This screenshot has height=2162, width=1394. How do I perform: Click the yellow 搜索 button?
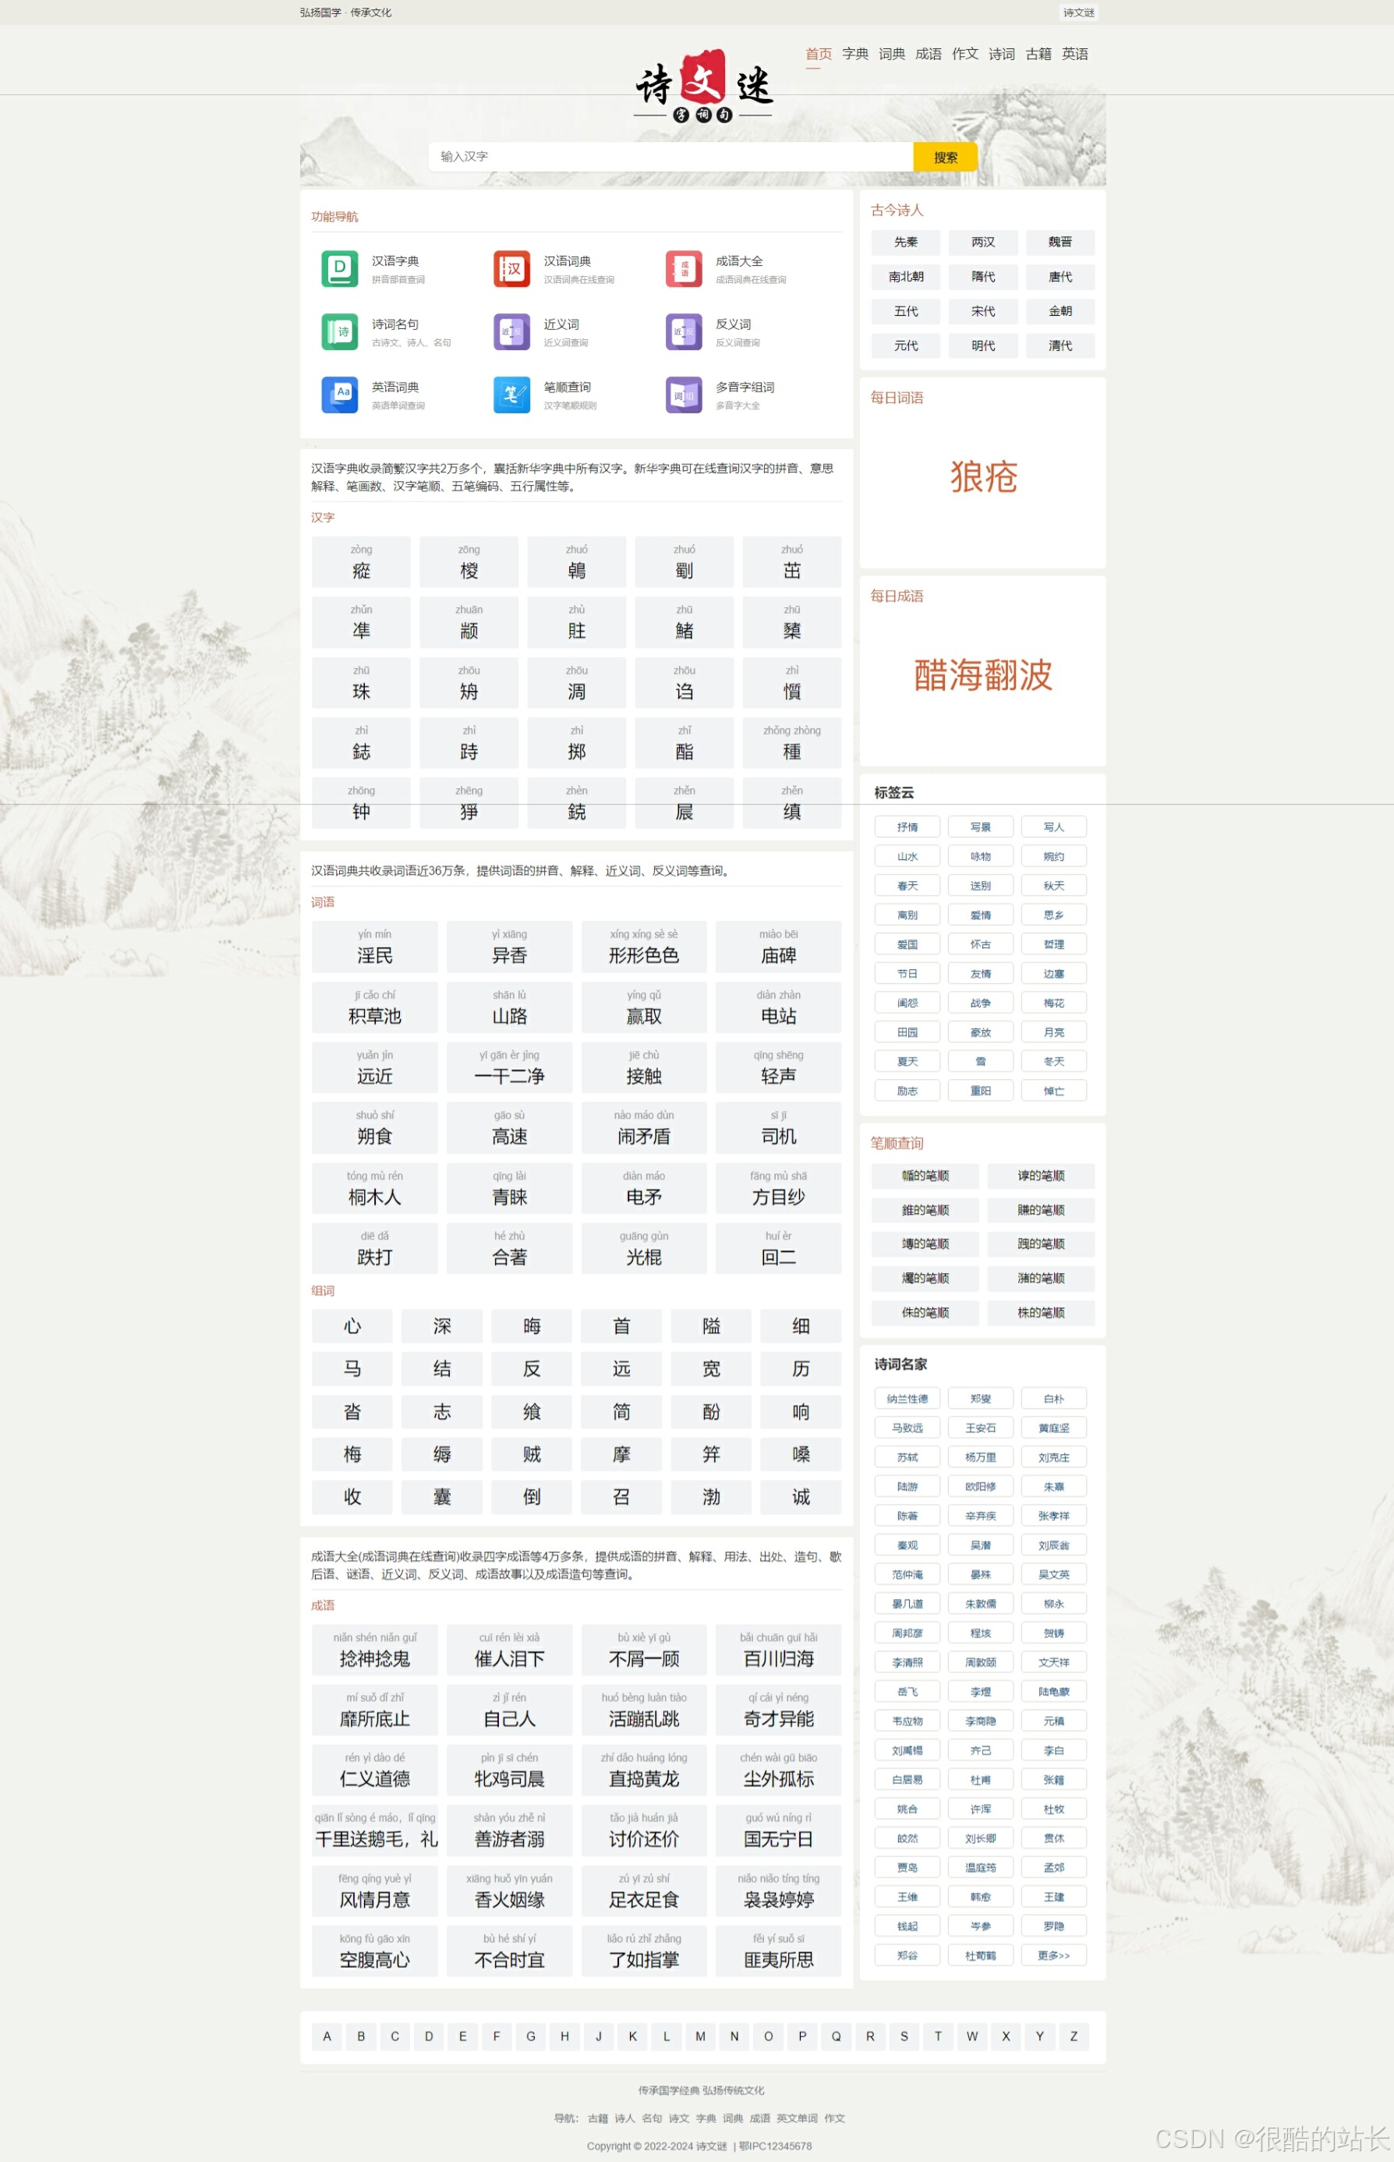[945, 157]
